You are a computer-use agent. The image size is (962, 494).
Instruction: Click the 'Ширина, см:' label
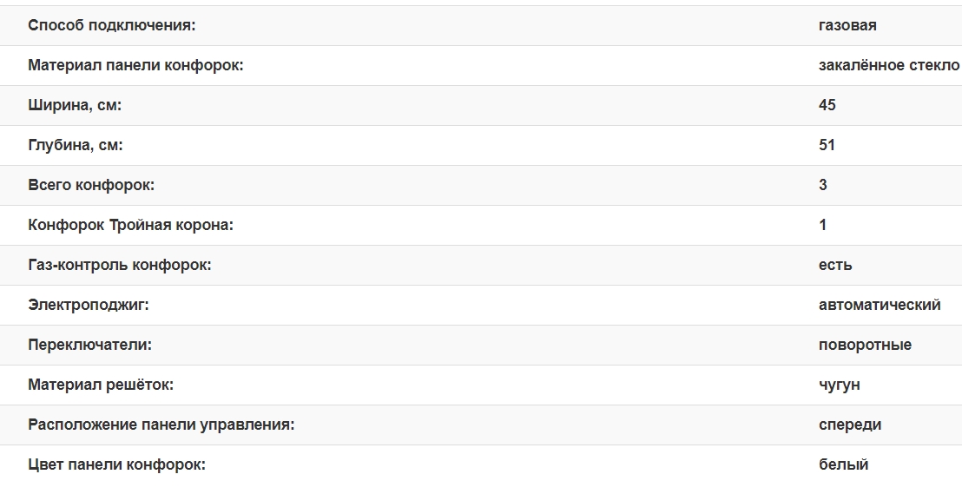[x=75, y=105]
